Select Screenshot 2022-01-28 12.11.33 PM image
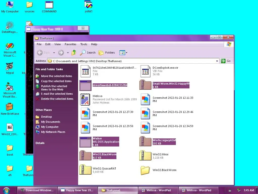The image size is (258, 194). [x=145, y=100]
